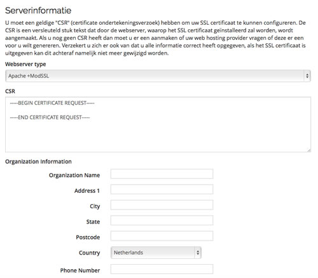Click the Organization Name label
The image size is (318, 278).
pos(74,175)
